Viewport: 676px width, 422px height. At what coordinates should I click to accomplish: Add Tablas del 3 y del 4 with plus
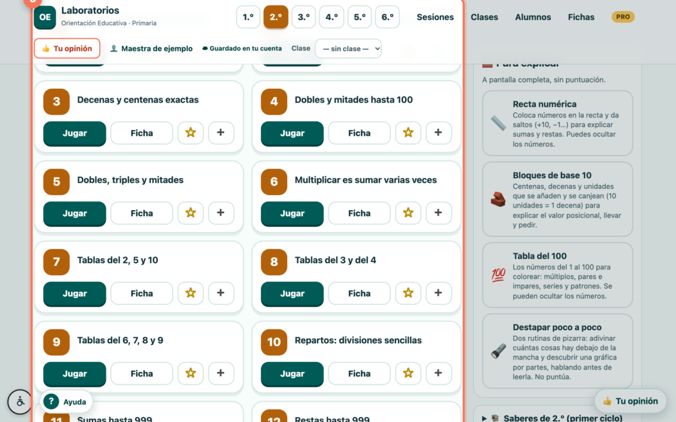coord(438,293)
